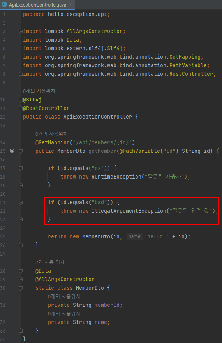
Task: Click the "잘못된 사용자" message string
Action: pos(164,177)
